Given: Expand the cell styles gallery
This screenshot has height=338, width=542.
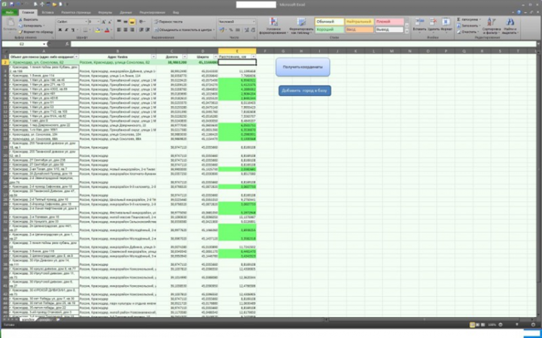Looking at the screenshot, I should (x=406, y=32).
